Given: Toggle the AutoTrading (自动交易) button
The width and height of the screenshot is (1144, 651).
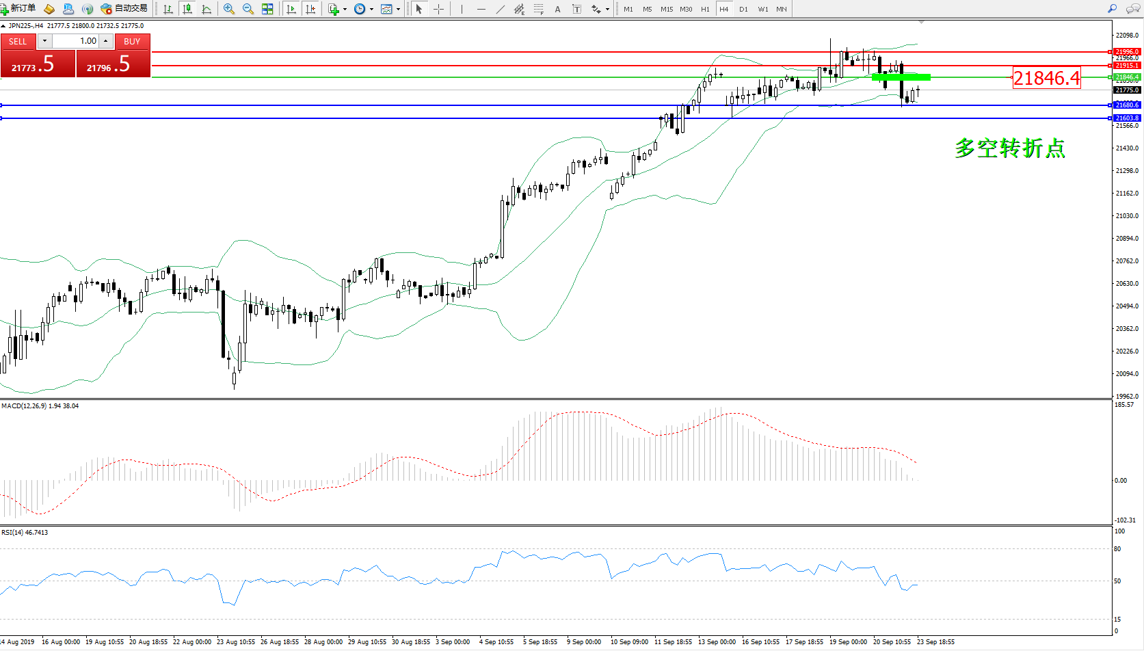Looking at the screenshot, I should (124, 8).
